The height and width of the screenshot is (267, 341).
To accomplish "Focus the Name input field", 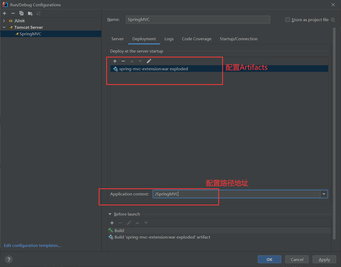I will pos(198,20).
